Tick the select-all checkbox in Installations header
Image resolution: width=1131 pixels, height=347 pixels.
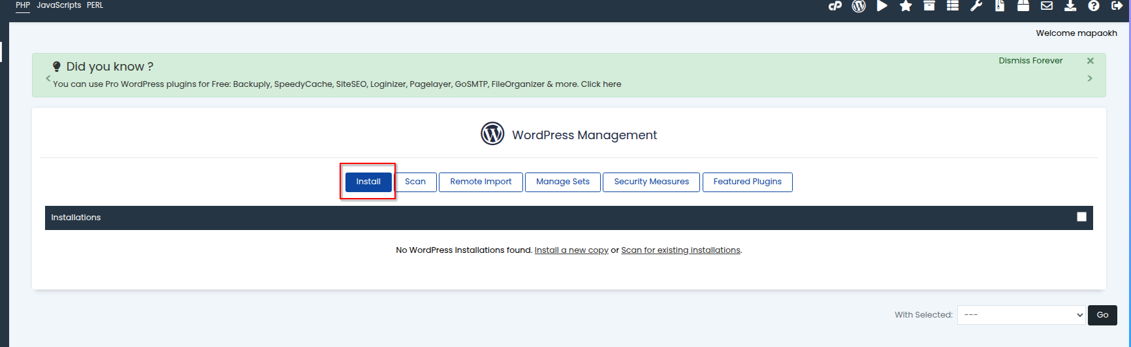1081,217
